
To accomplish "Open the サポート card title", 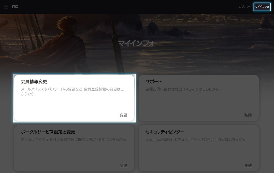I will (153, 82).
